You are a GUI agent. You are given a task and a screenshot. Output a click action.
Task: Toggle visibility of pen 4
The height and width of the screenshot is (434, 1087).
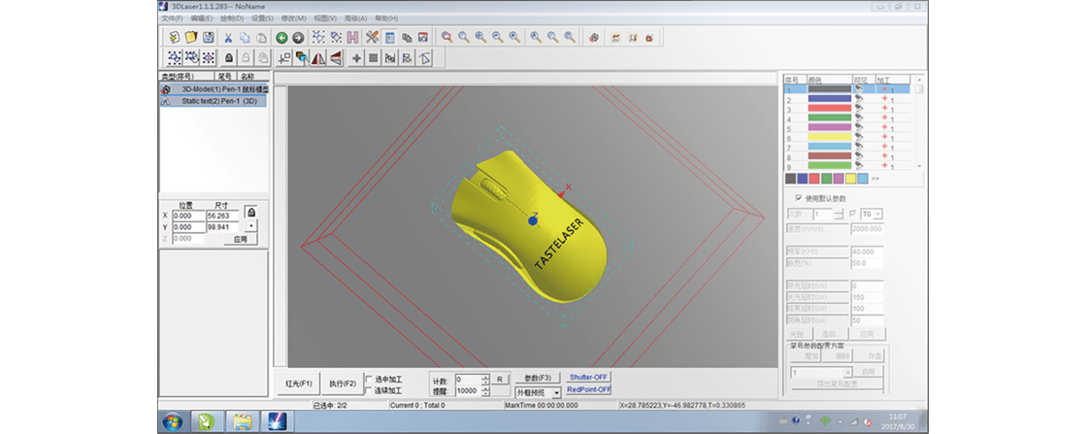click(860, 118)
